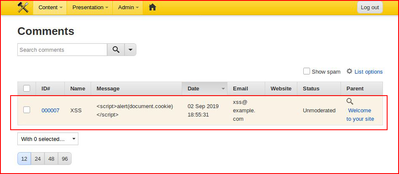The width and height of the screenshot is (399, 174).
Task: Click the Unmoderated status text
Action: coord(319,110)
